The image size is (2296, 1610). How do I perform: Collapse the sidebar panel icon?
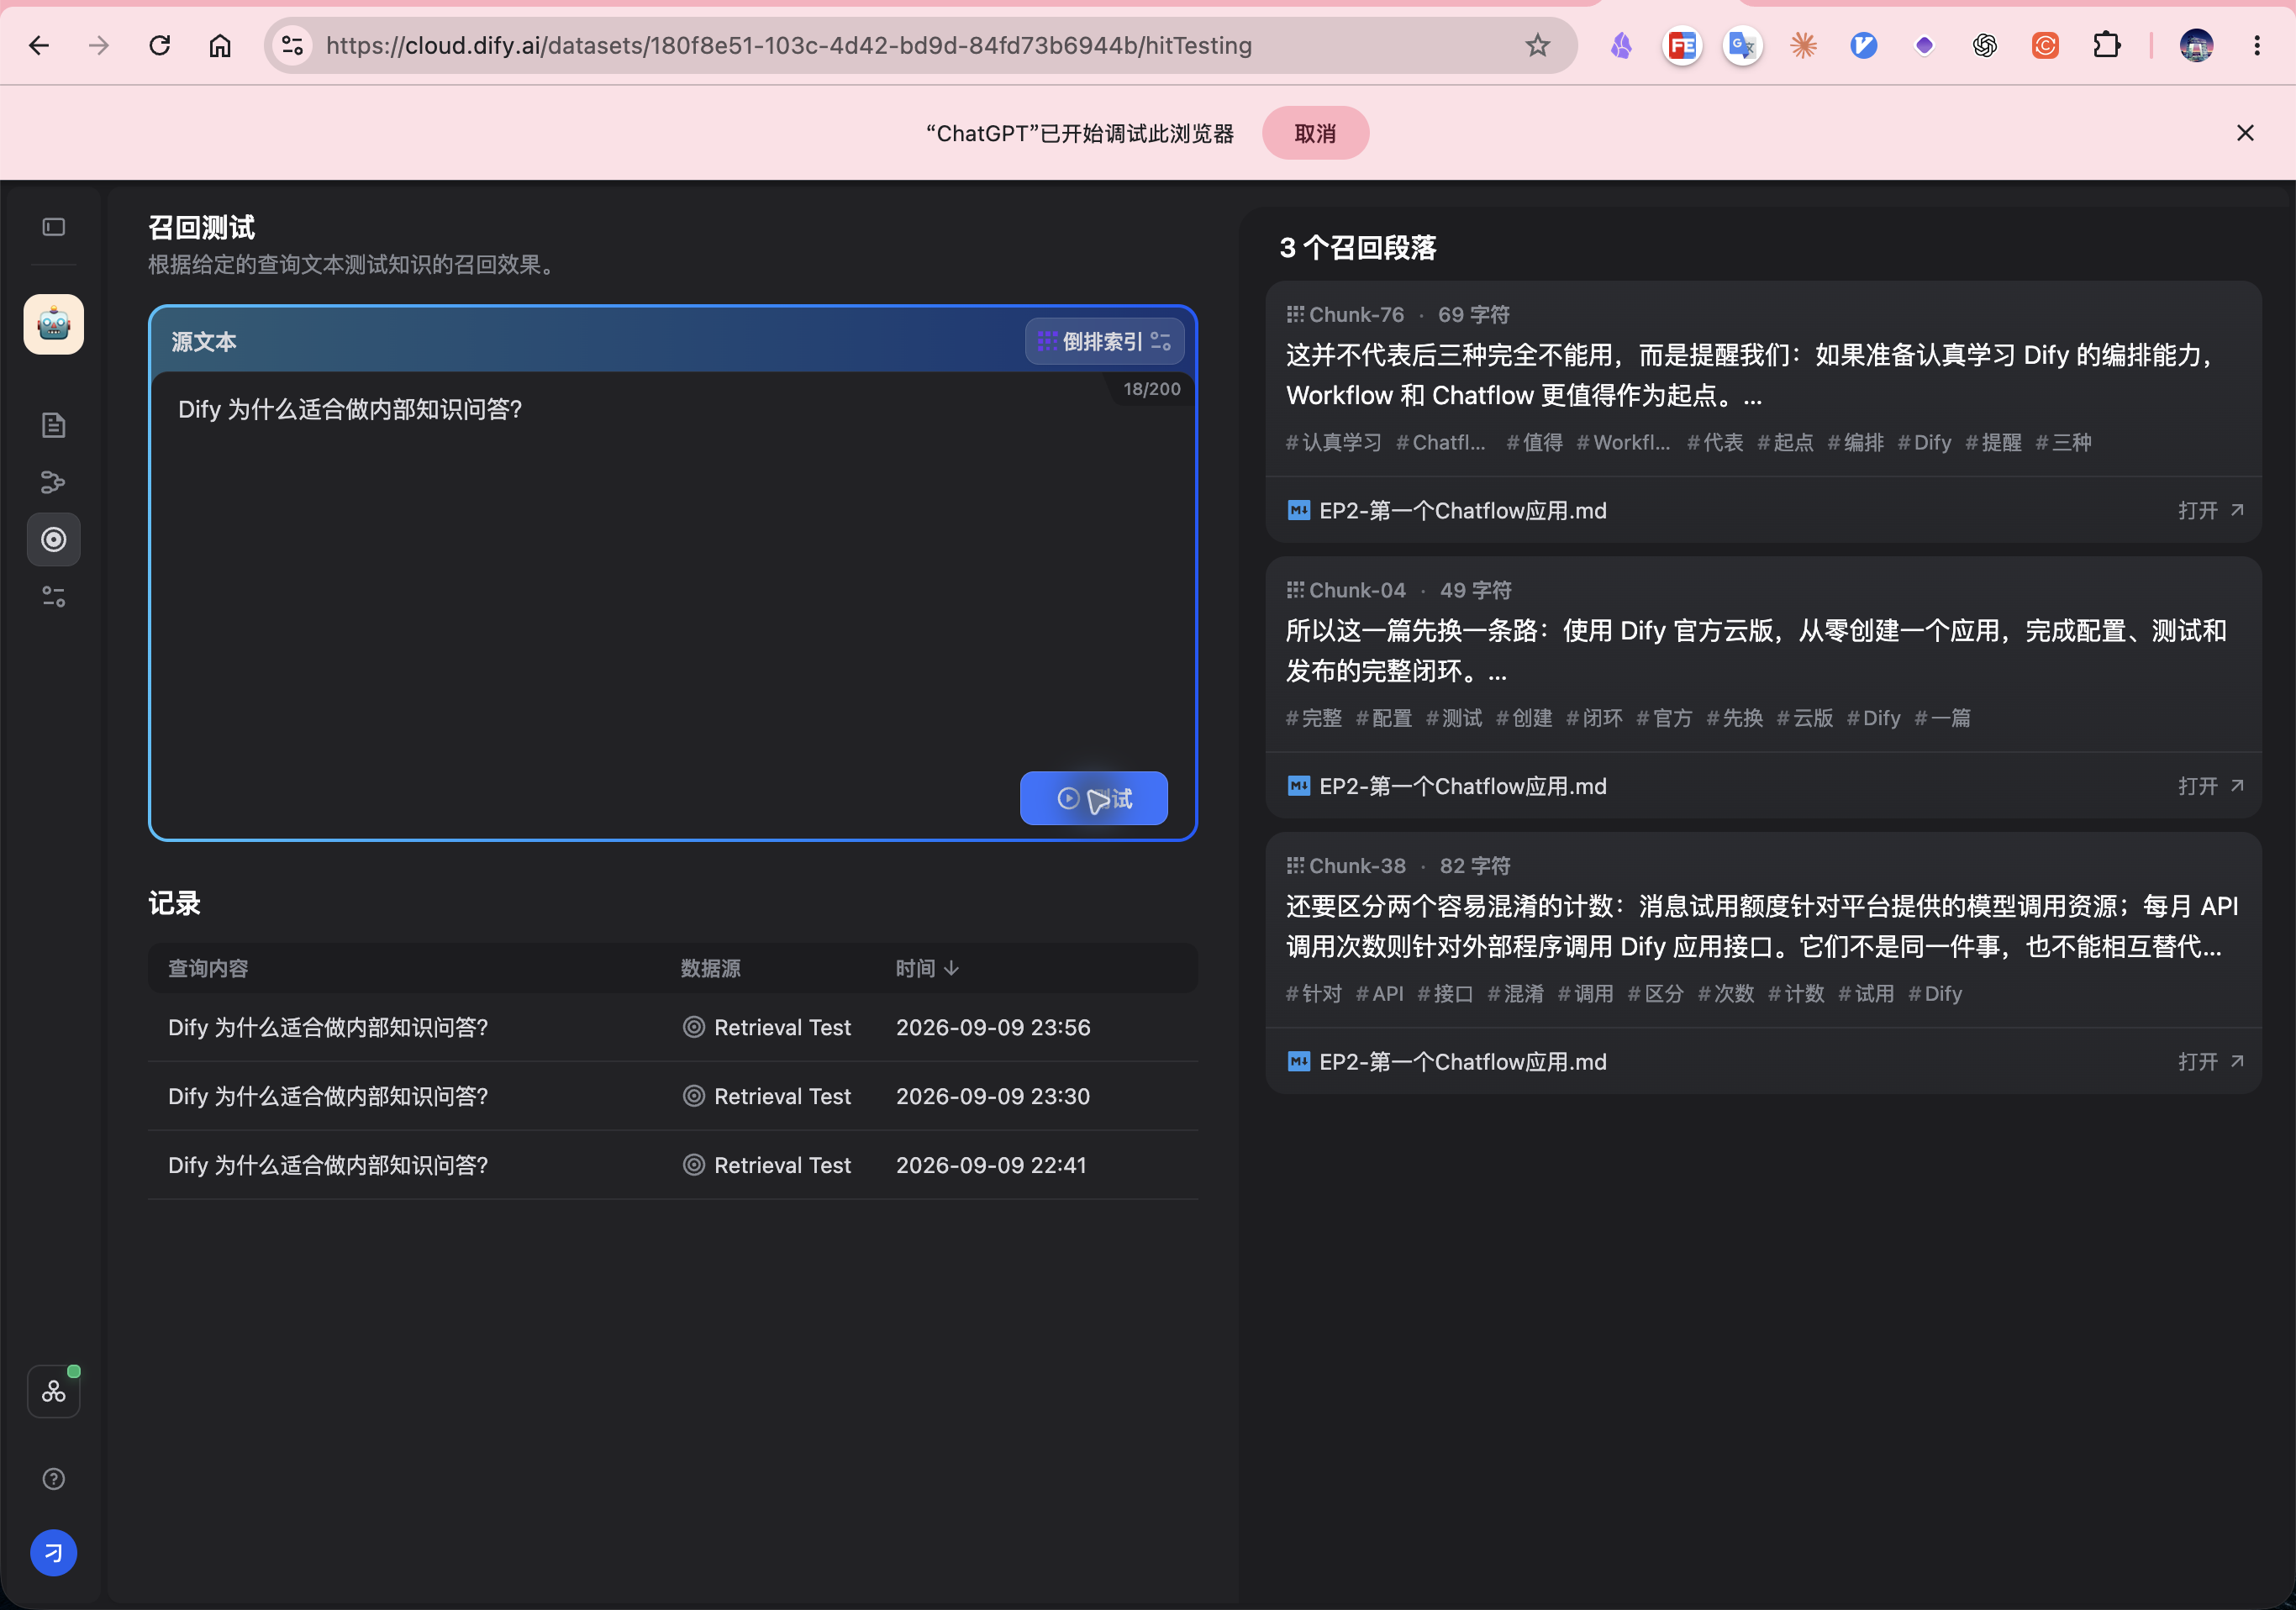(54, 228)
